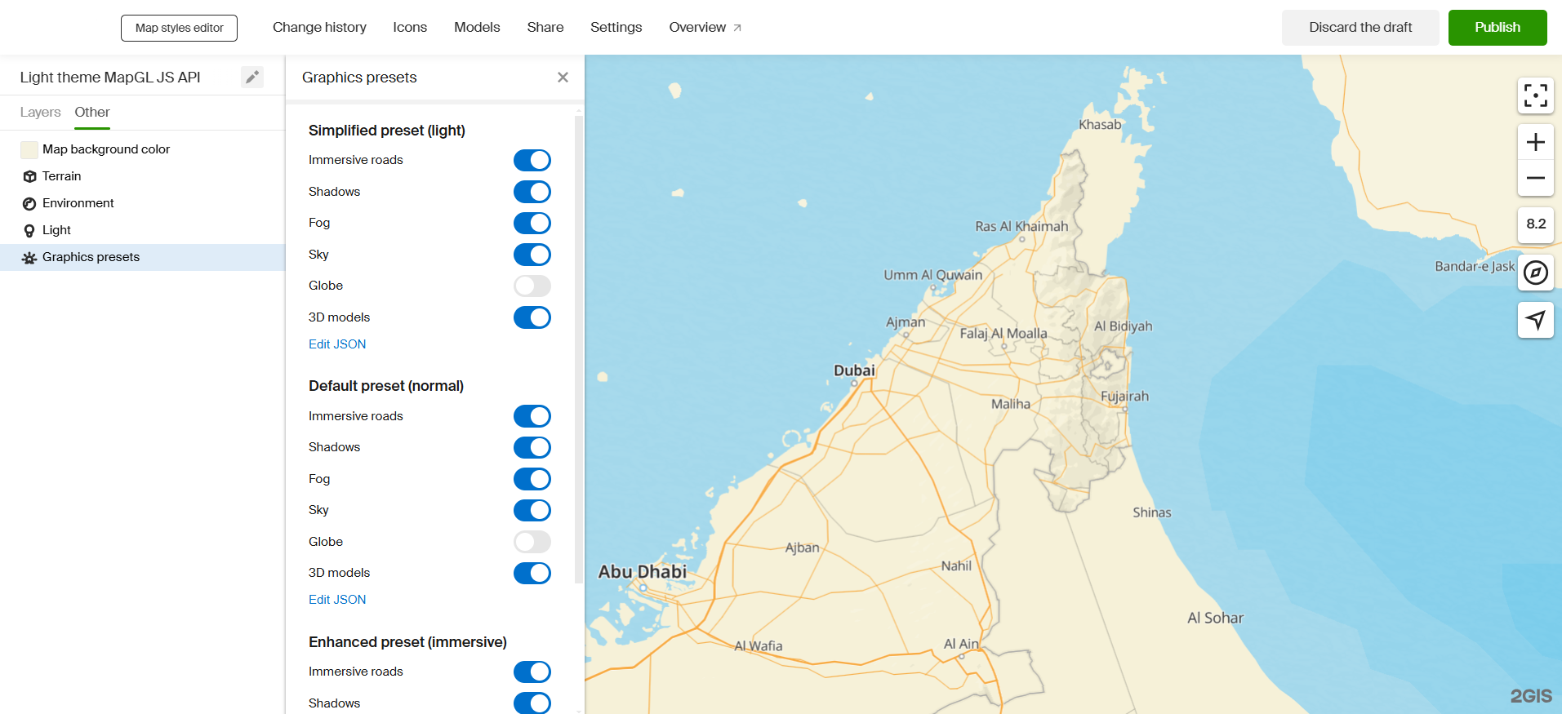Viewport: 1562px width, 714px height.
Task: Switch to the Layers tab
Action: coord(40,113)
